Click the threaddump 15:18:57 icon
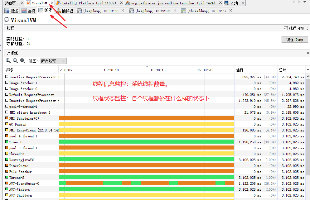 coord(183,11)
